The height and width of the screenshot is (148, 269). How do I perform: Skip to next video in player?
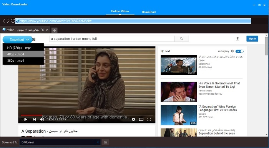pos(35,119)
